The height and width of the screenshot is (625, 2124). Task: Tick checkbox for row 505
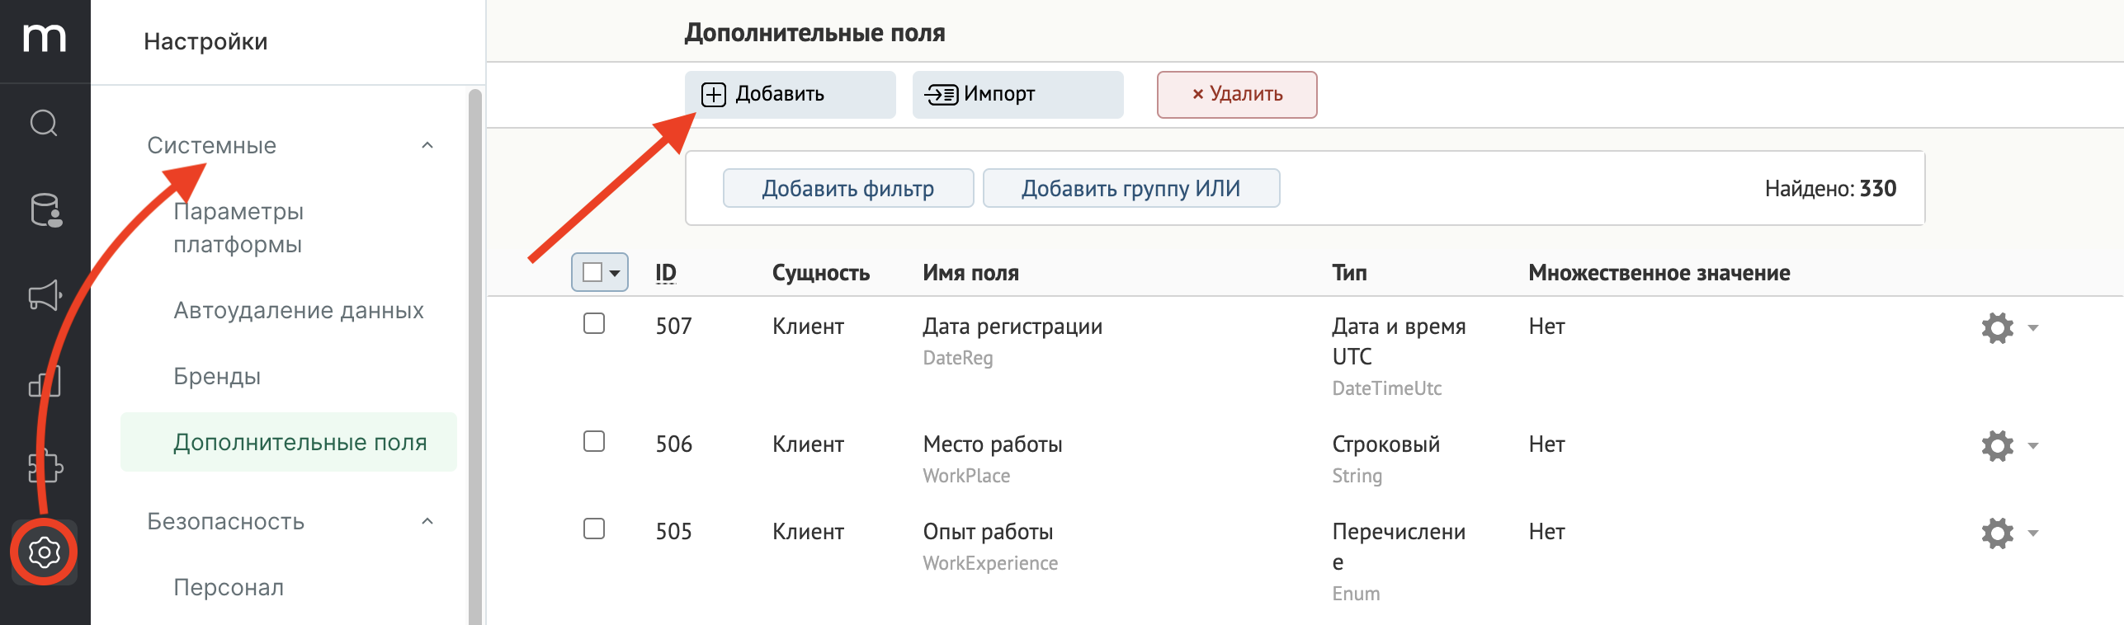click(594, 529)
